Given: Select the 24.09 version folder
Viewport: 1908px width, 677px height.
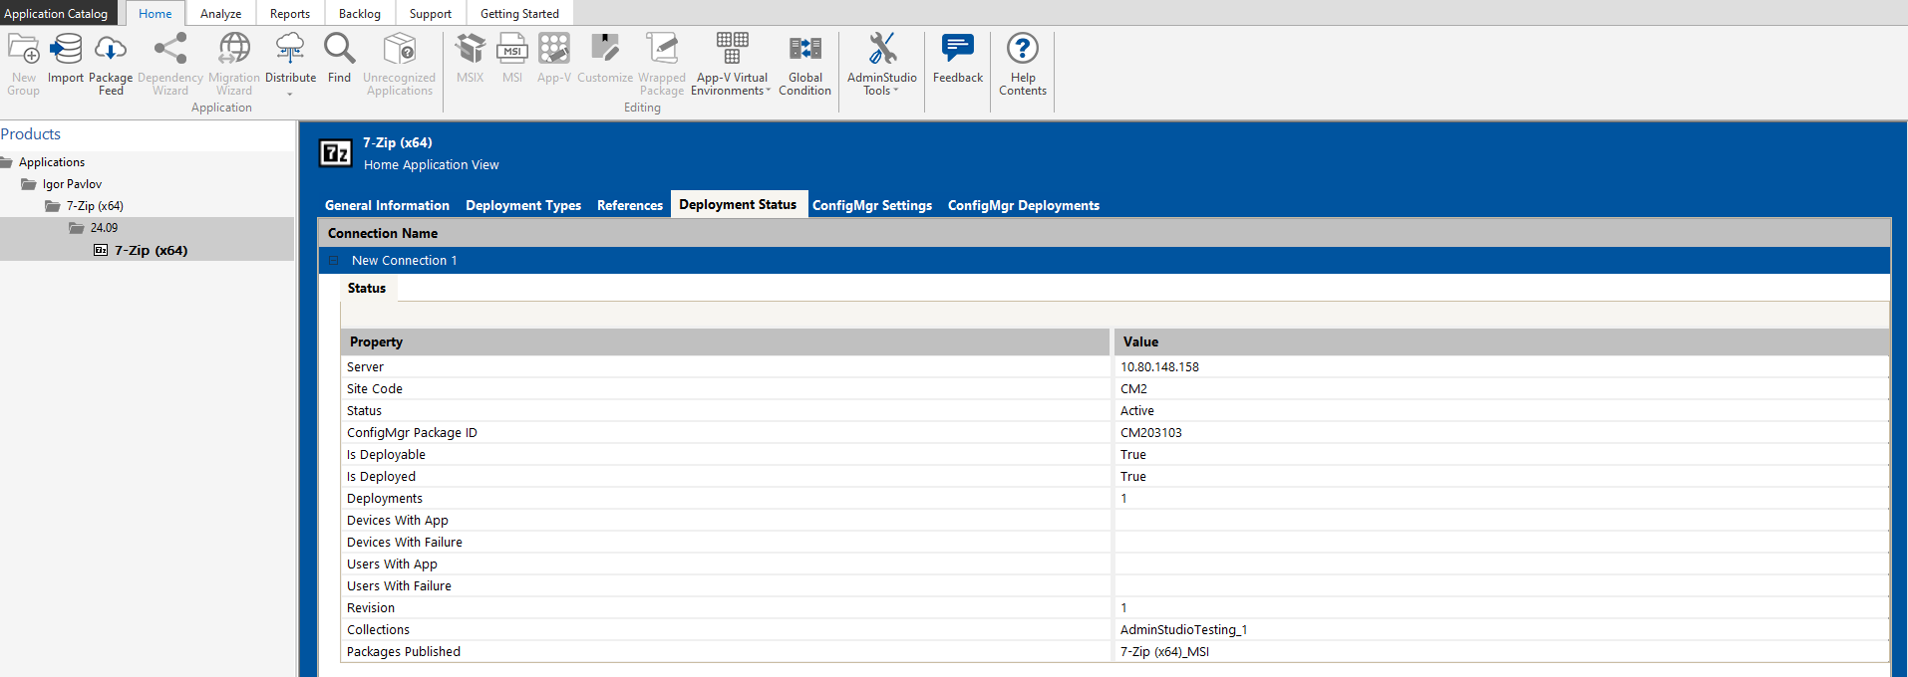Looking at the screenshot, I should pos(104,228).
